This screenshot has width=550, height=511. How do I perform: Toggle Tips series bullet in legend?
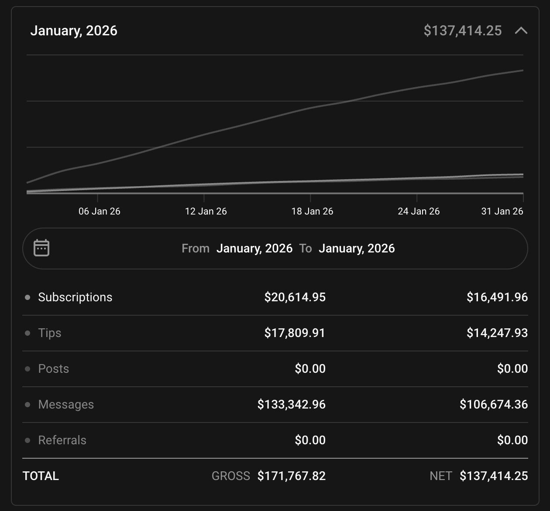click(27, 333)
